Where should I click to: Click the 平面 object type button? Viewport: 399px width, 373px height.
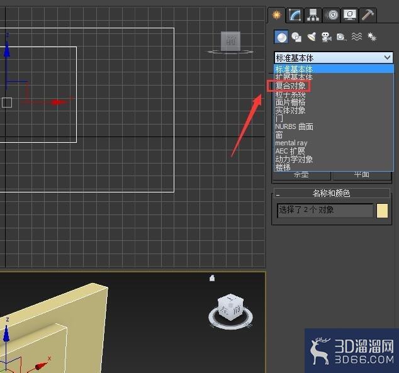362,175
